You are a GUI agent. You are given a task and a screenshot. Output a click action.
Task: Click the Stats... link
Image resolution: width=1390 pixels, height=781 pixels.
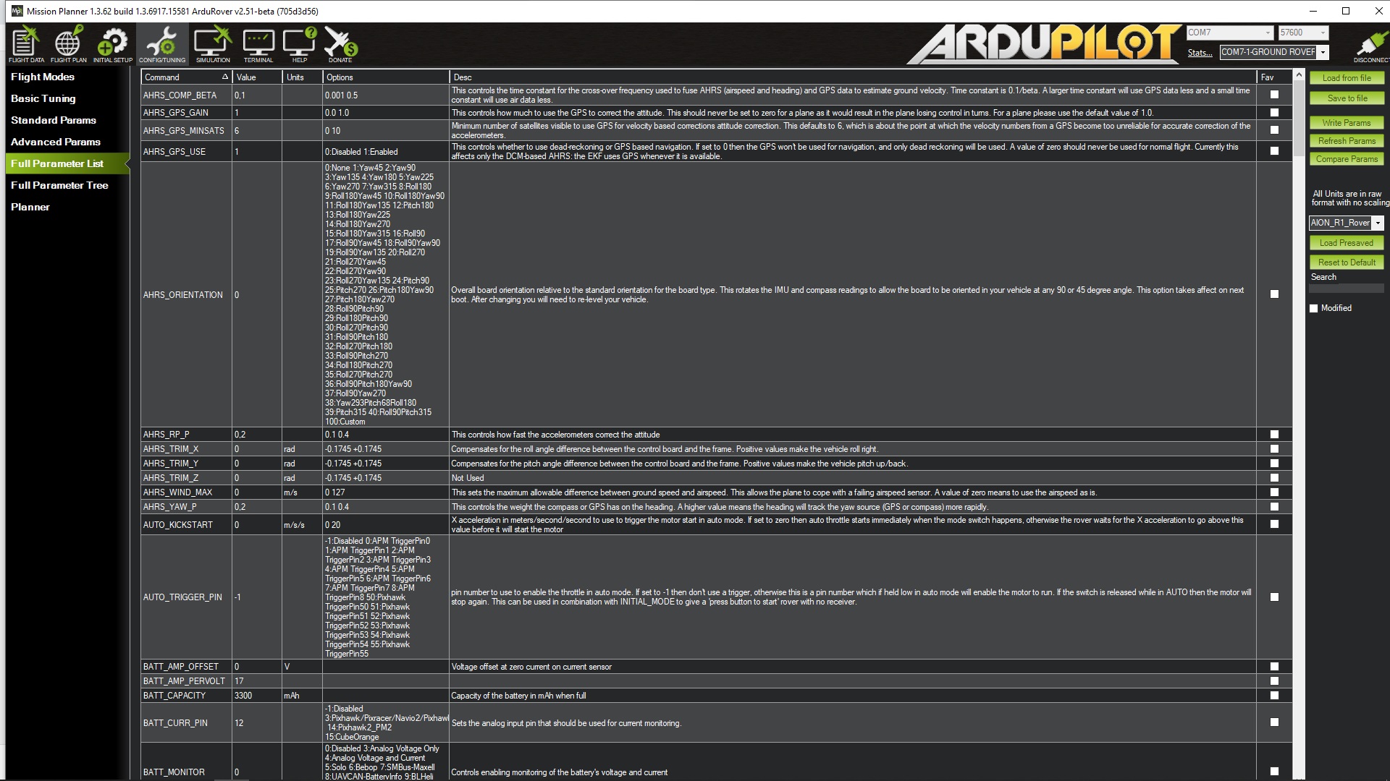pyautogui.click(x=1200, y=53)
